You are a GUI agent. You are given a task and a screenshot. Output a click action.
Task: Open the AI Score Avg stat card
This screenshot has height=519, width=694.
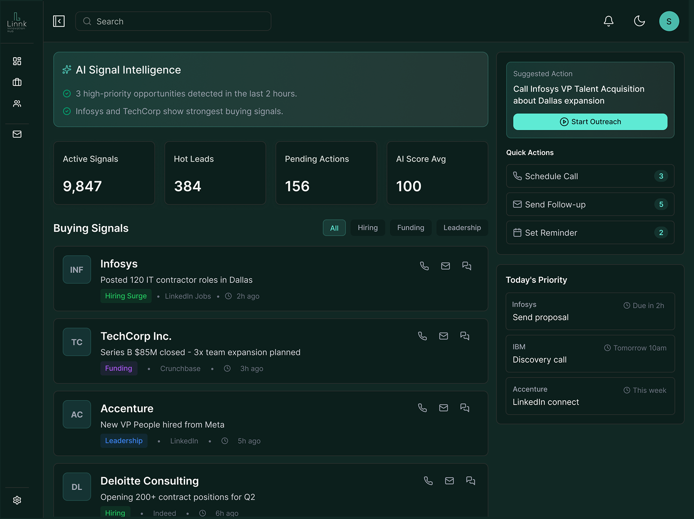[x=438, y=173]
